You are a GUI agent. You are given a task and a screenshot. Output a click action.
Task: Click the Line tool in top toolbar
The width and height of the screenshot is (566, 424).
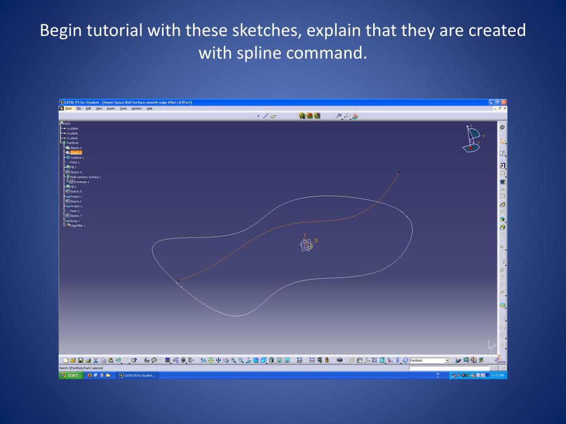266,116
